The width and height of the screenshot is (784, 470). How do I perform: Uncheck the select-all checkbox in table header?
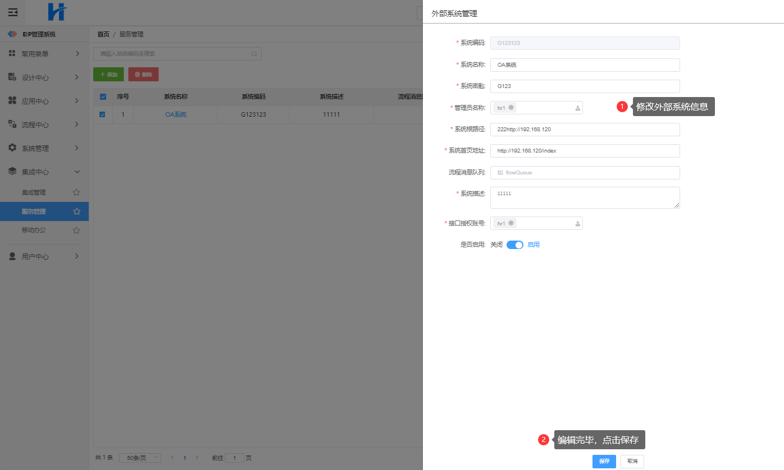click(103, 97)
